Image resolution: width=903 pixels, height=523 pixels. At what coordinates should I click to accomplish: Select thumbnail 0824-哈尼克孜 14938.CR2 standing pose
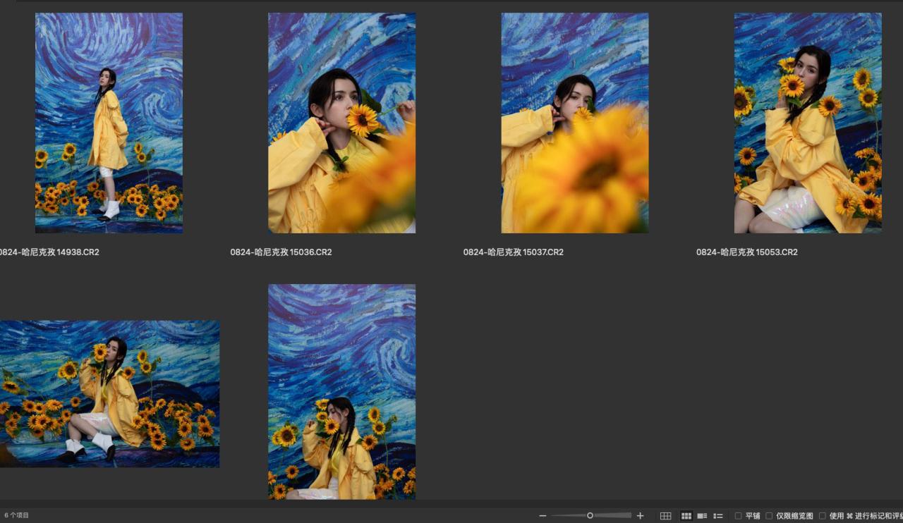(x=109, y=123)
